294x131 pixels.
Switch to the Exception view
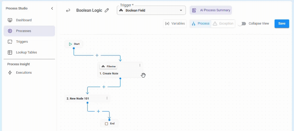(223, 24)
